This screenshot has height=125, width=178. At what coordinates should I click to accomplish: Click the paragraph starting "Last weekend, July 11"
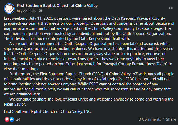click(89, 28)
